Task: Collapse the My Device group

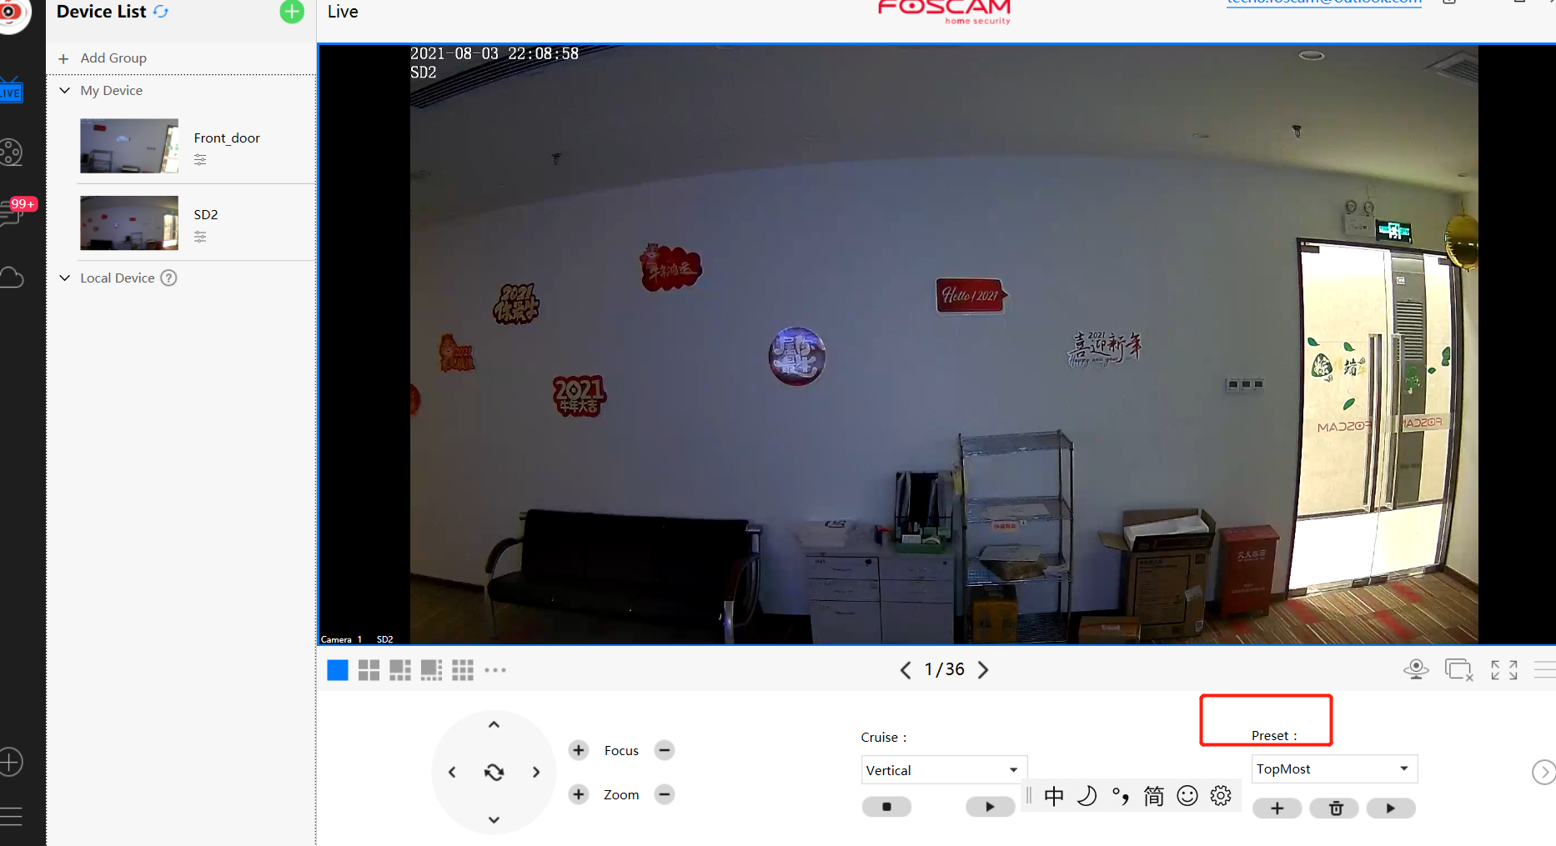Action: coord(65,90)
